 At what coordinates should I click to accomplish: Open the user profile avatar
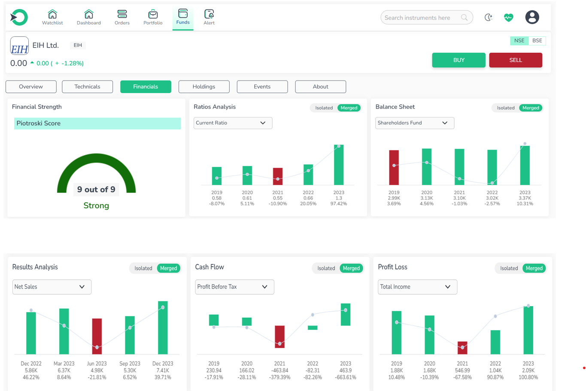(532, 17)
